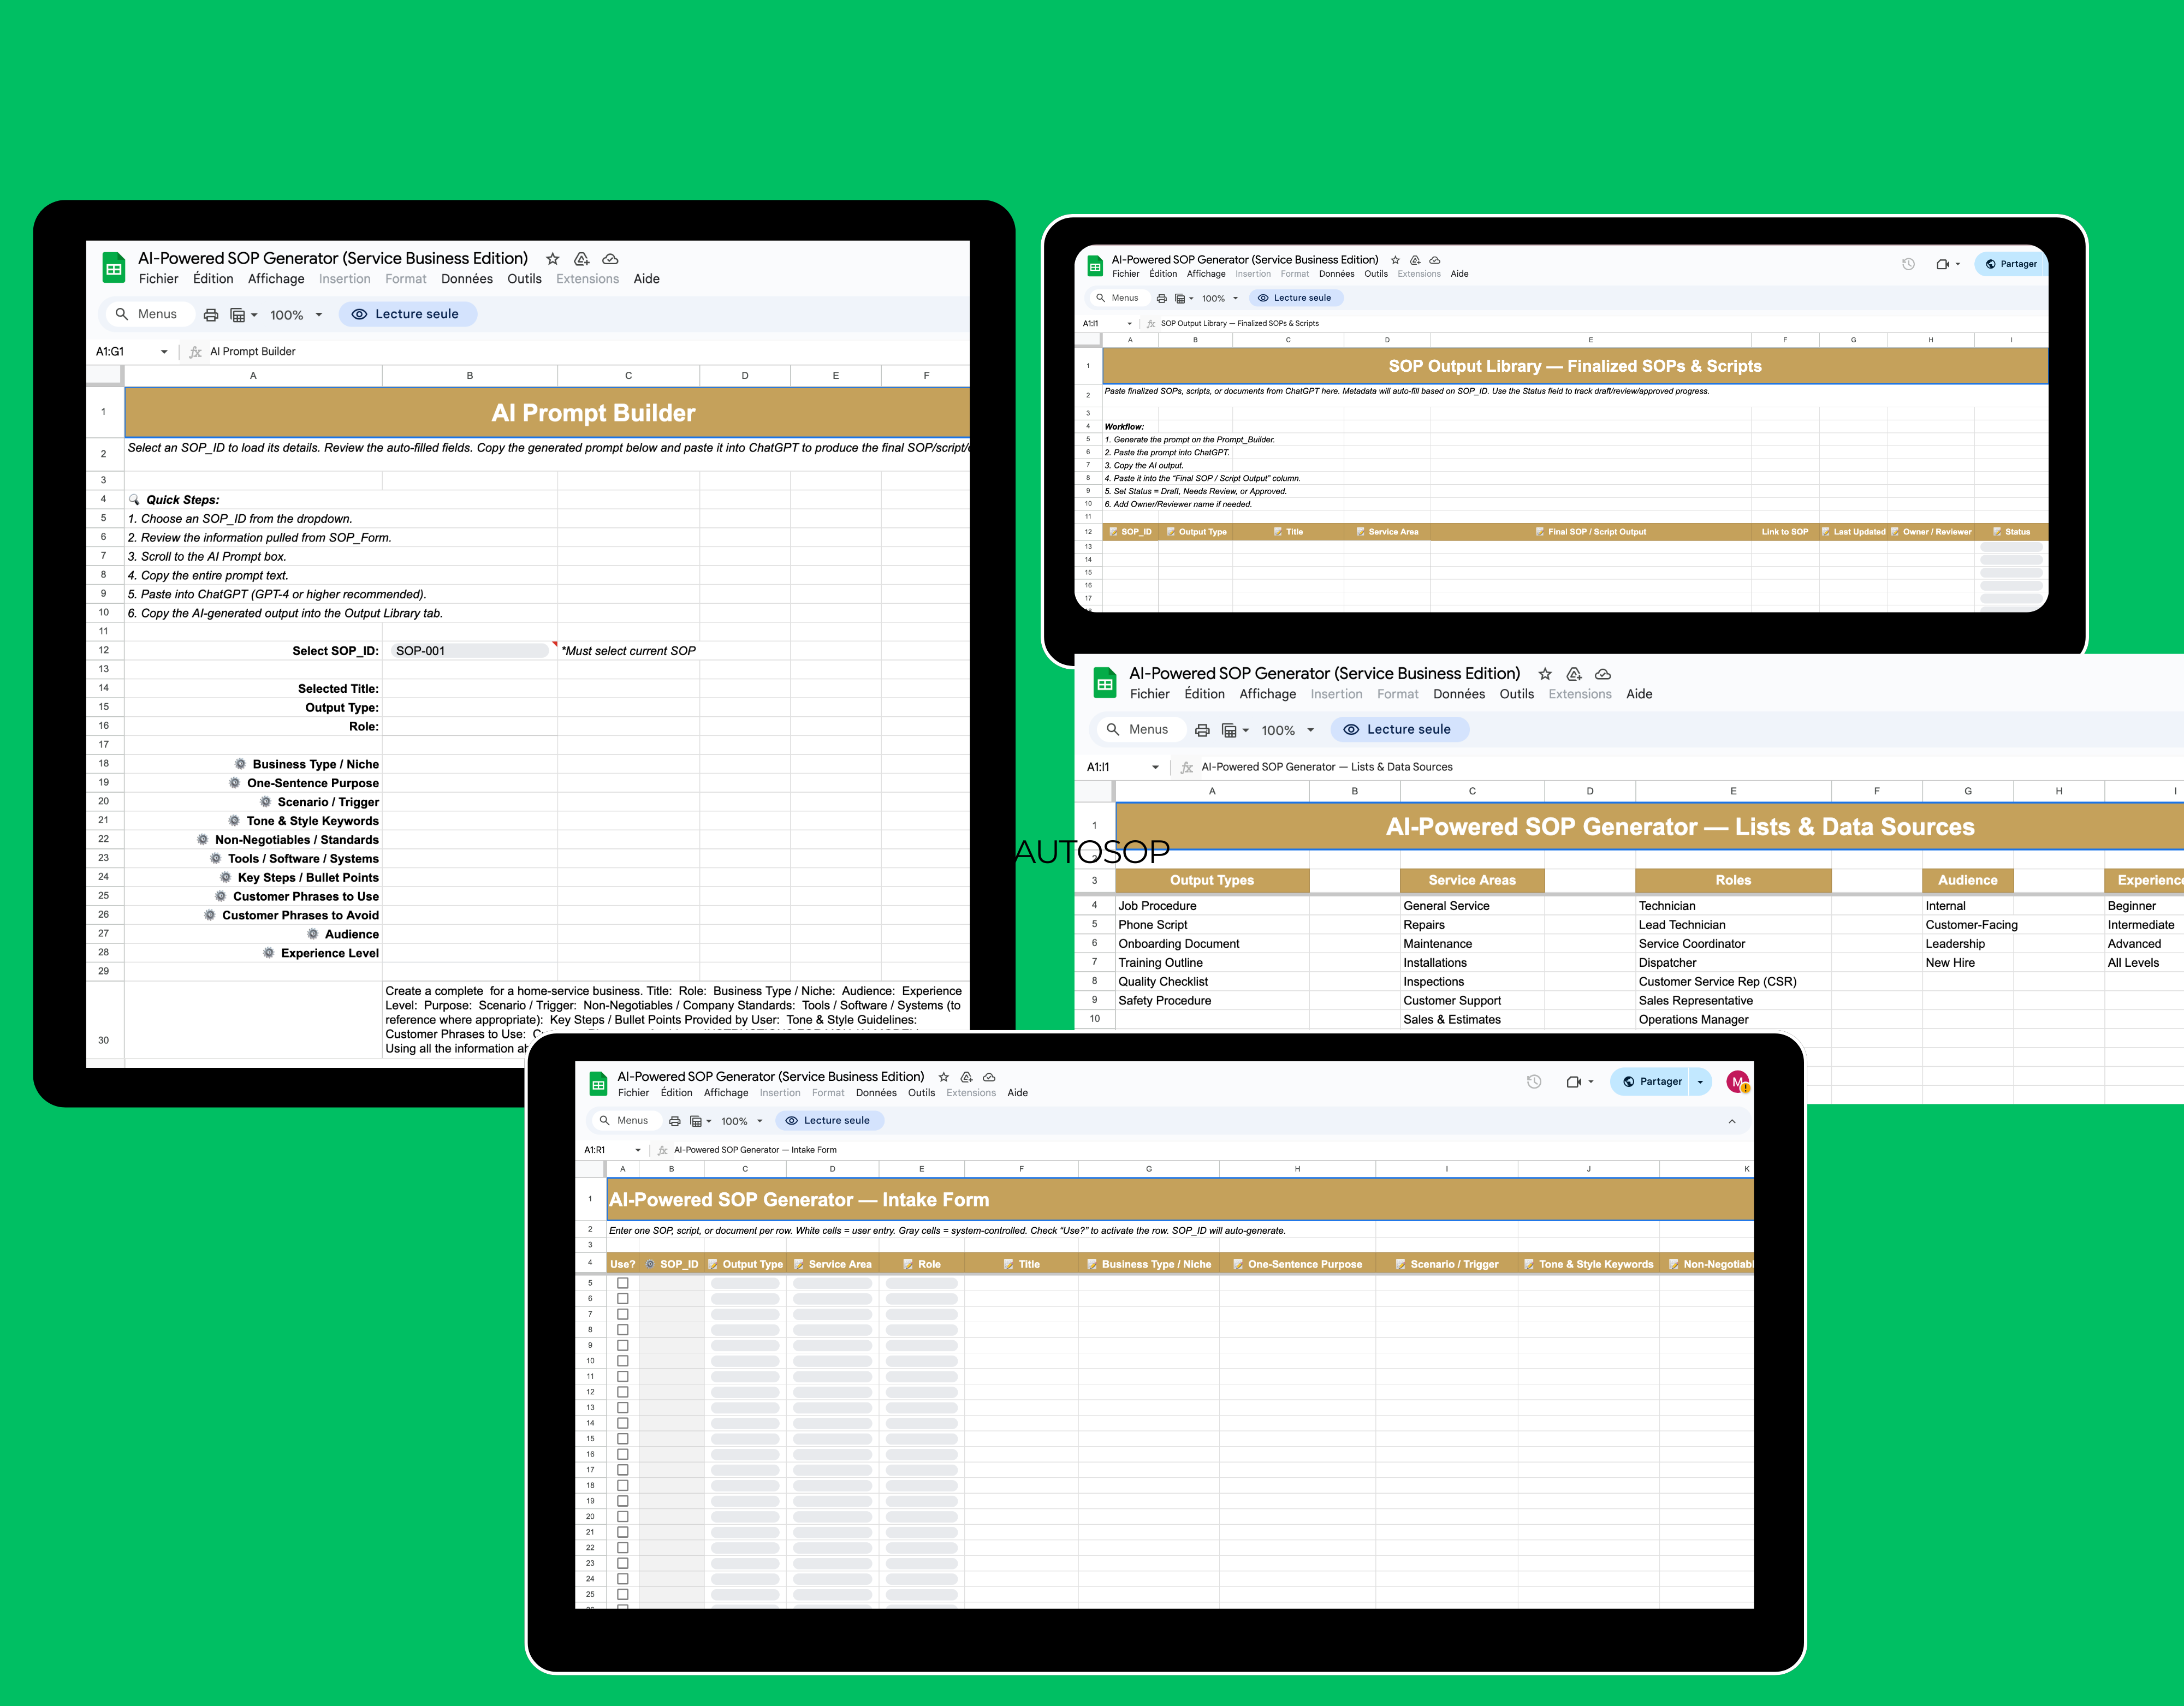
Task: Click print icon in AI Prompt Builder window
Action: [x=210, y=314]
